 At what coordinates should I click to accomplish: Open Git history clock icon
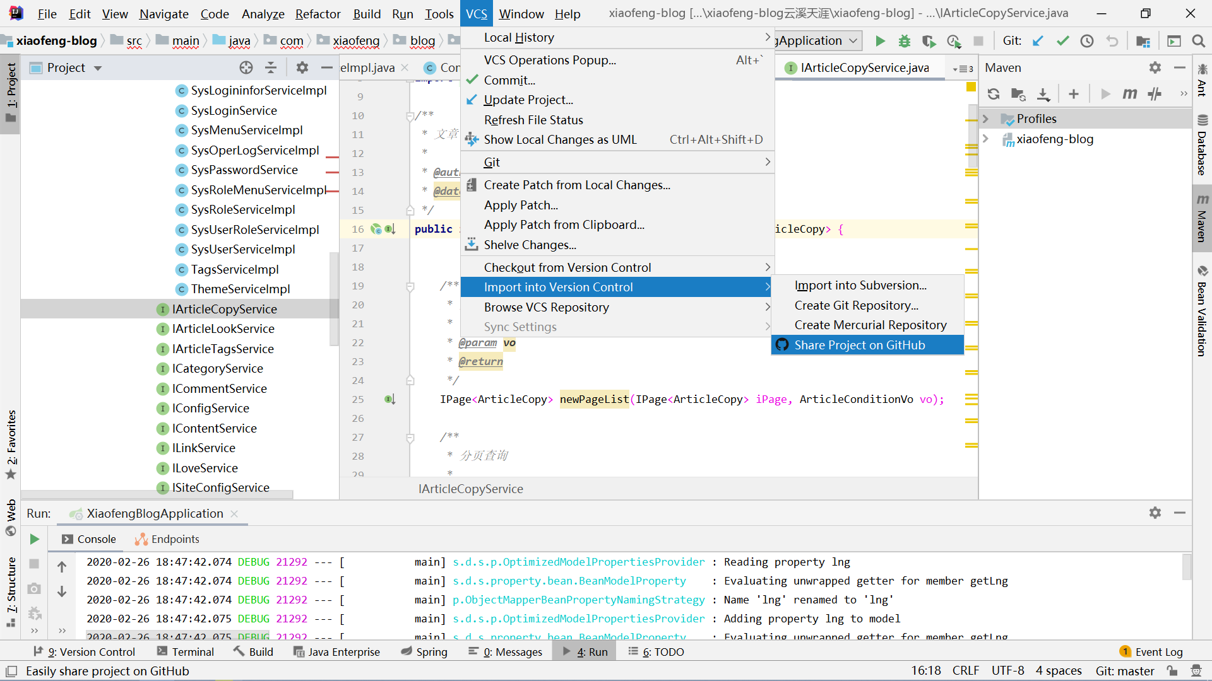[x=1087, y=41]
